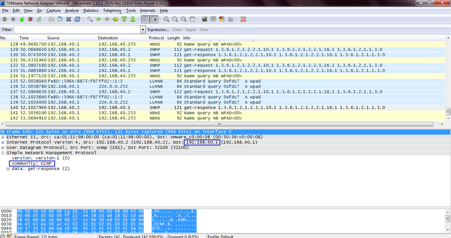
Task: Open the Statistics menu
Action: [x=91, y=11]
